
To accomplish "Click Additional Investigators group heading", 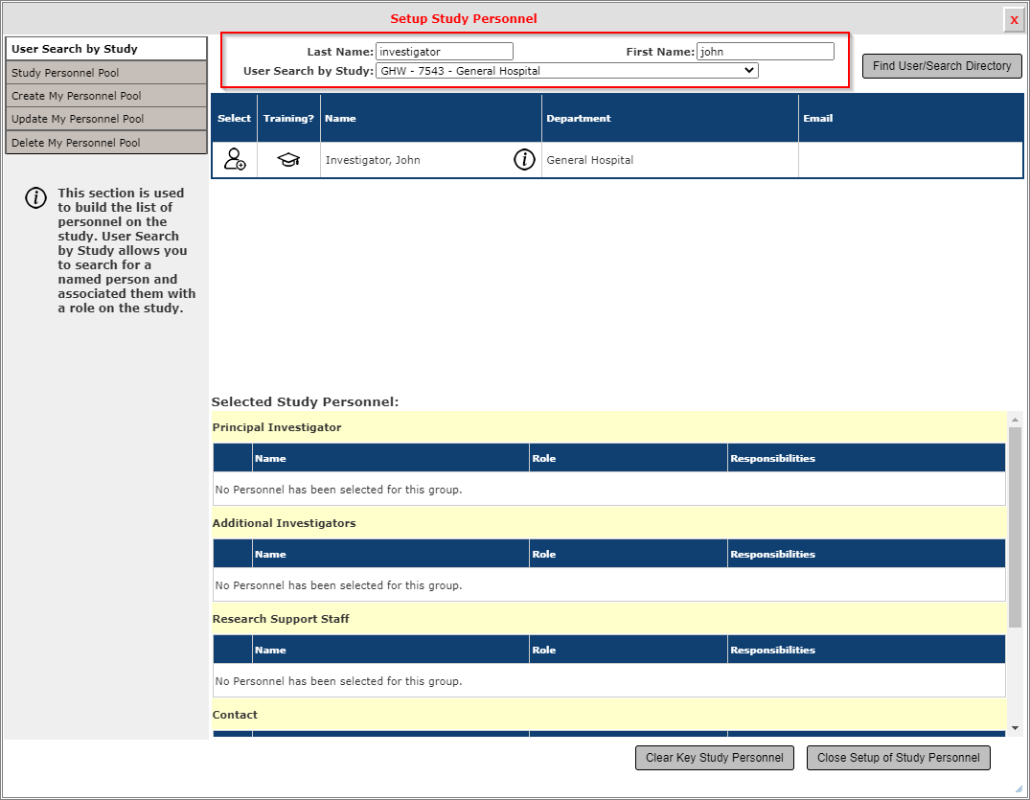I will (x=284, y=523).
